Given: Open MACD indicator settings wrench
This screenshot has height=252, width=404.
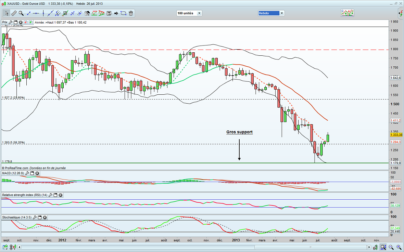Looking at the screenshot, I should coord(27,173).
